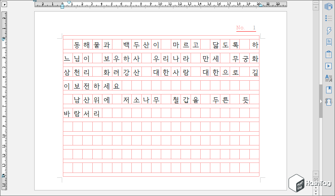Click the scroll-down arrow of vertical scrollbar
This screenshot has height=196, width=335.
(316, 174)
